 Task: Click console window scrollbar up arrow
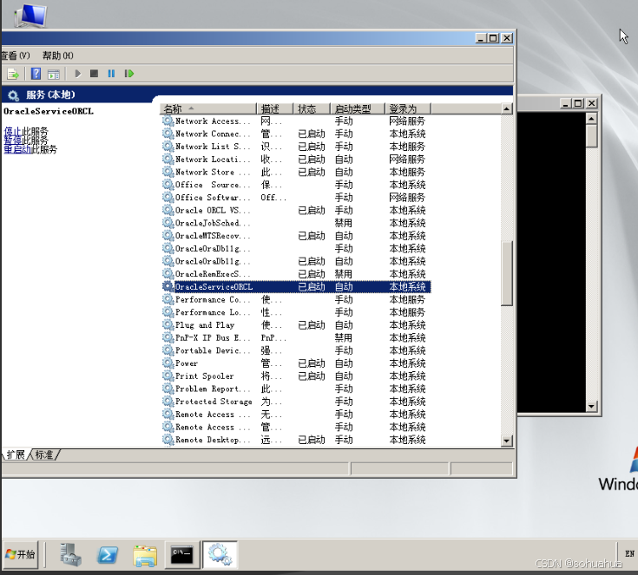[591, 118]
